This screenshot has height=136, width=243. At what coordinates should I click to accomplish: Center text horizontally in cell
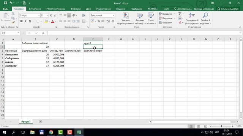[x=65, y=21]
